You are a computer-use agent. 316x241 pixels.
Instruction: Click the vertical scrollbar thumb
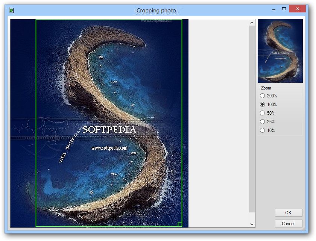coord(252,119)
